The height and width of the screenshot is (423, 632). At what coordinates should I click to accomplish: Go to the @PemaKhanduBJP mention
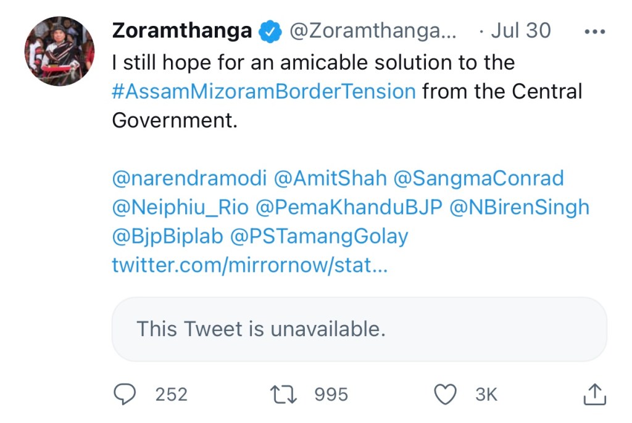349,207
